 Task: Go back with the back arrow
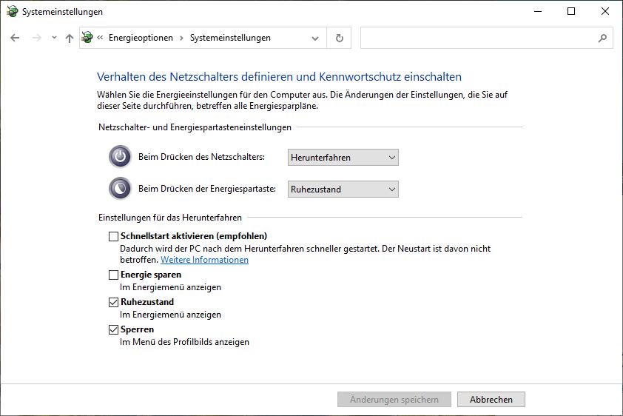(15, 38)
